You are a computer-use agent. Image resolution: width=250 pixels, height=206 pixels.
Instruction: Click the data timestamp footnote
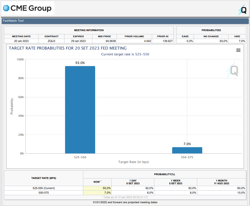coord(125,197)
